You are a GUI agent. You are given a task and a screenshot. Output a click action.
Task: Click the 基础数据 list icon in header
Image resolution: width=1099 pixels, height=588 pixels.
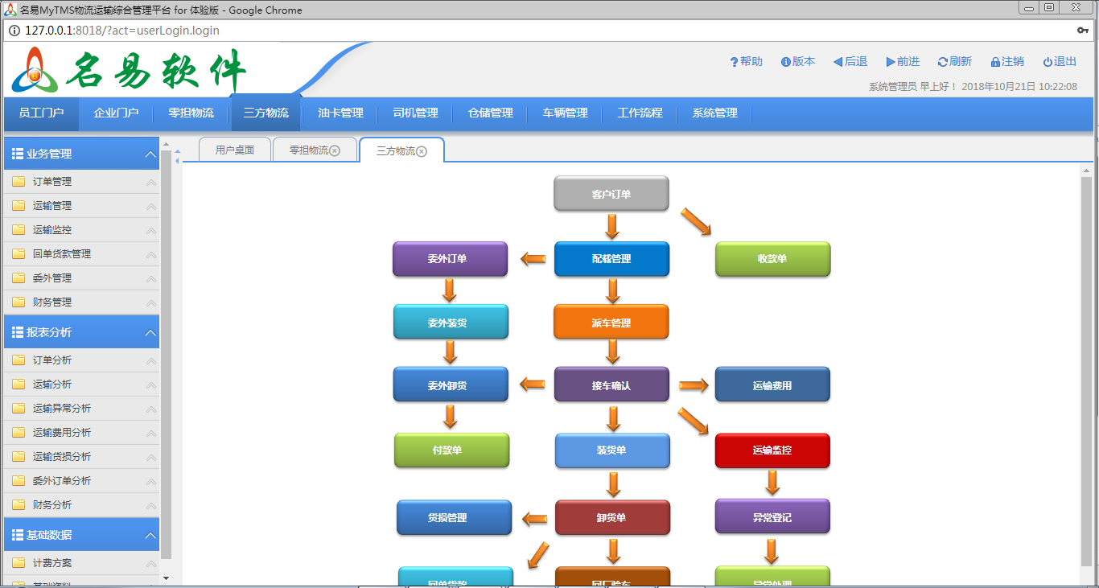pos(18,535)
